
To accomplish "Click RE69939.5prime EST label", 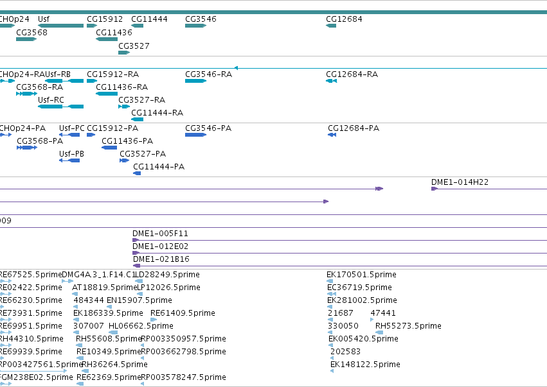I will 31,352.
